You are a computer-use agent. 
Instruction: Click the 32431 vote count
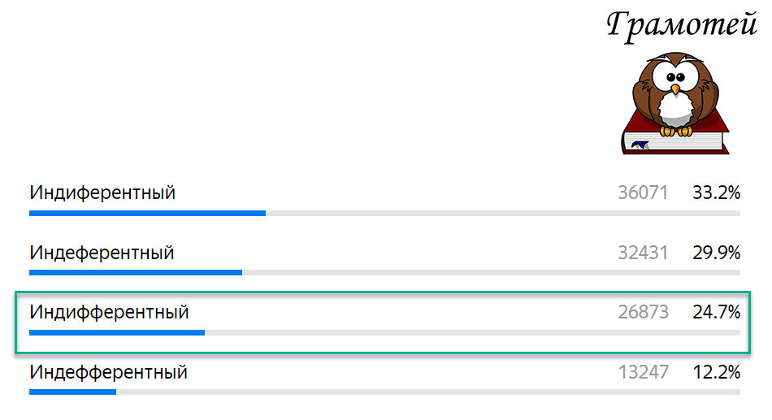click(643, 253)
